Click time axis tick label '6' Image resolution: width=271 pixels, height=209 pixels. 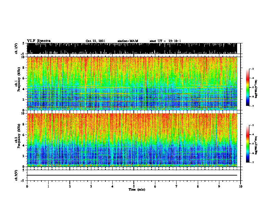pos(155,186)
